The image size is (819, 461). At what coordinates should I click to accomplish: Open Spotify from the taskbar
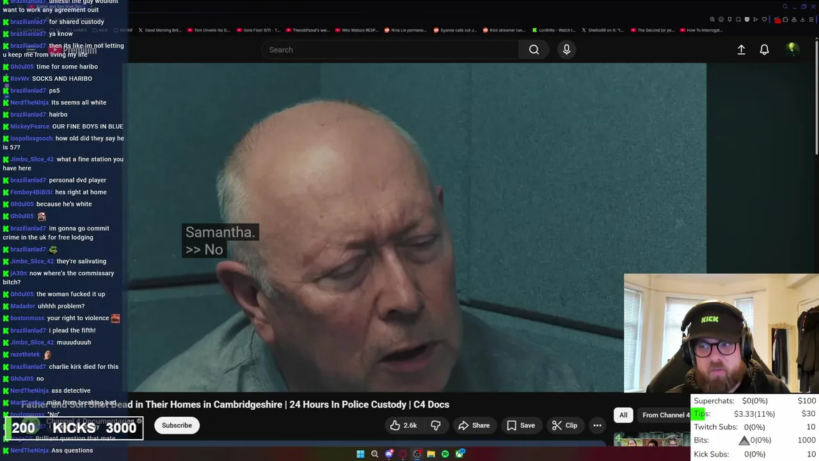445,454
